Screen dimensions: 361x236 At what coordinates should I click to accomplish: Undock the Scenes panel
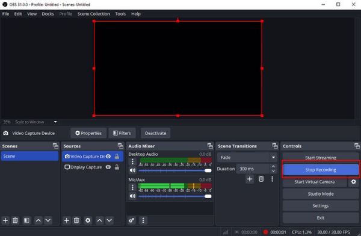(x=55, y=146)
